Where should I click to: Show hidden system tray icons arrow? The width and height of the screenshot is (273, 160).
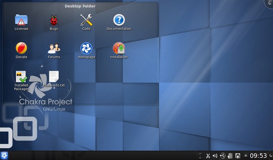click(246, 155)
